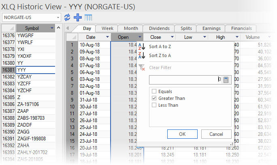
Task: Click OK in the filter popup
Action: coord(182,134)
